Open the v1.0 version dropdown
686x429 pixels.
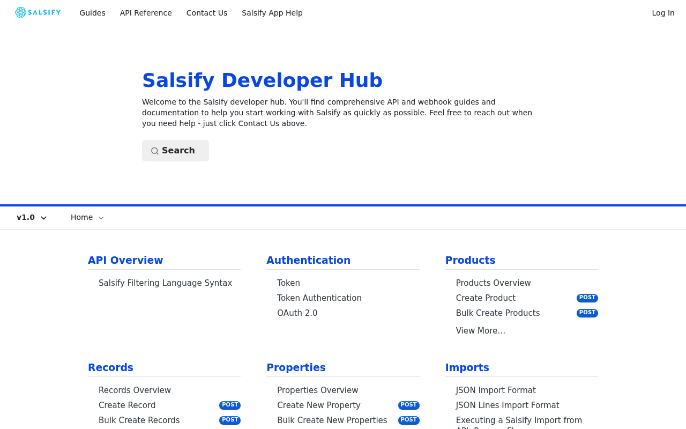coord(32,218)
